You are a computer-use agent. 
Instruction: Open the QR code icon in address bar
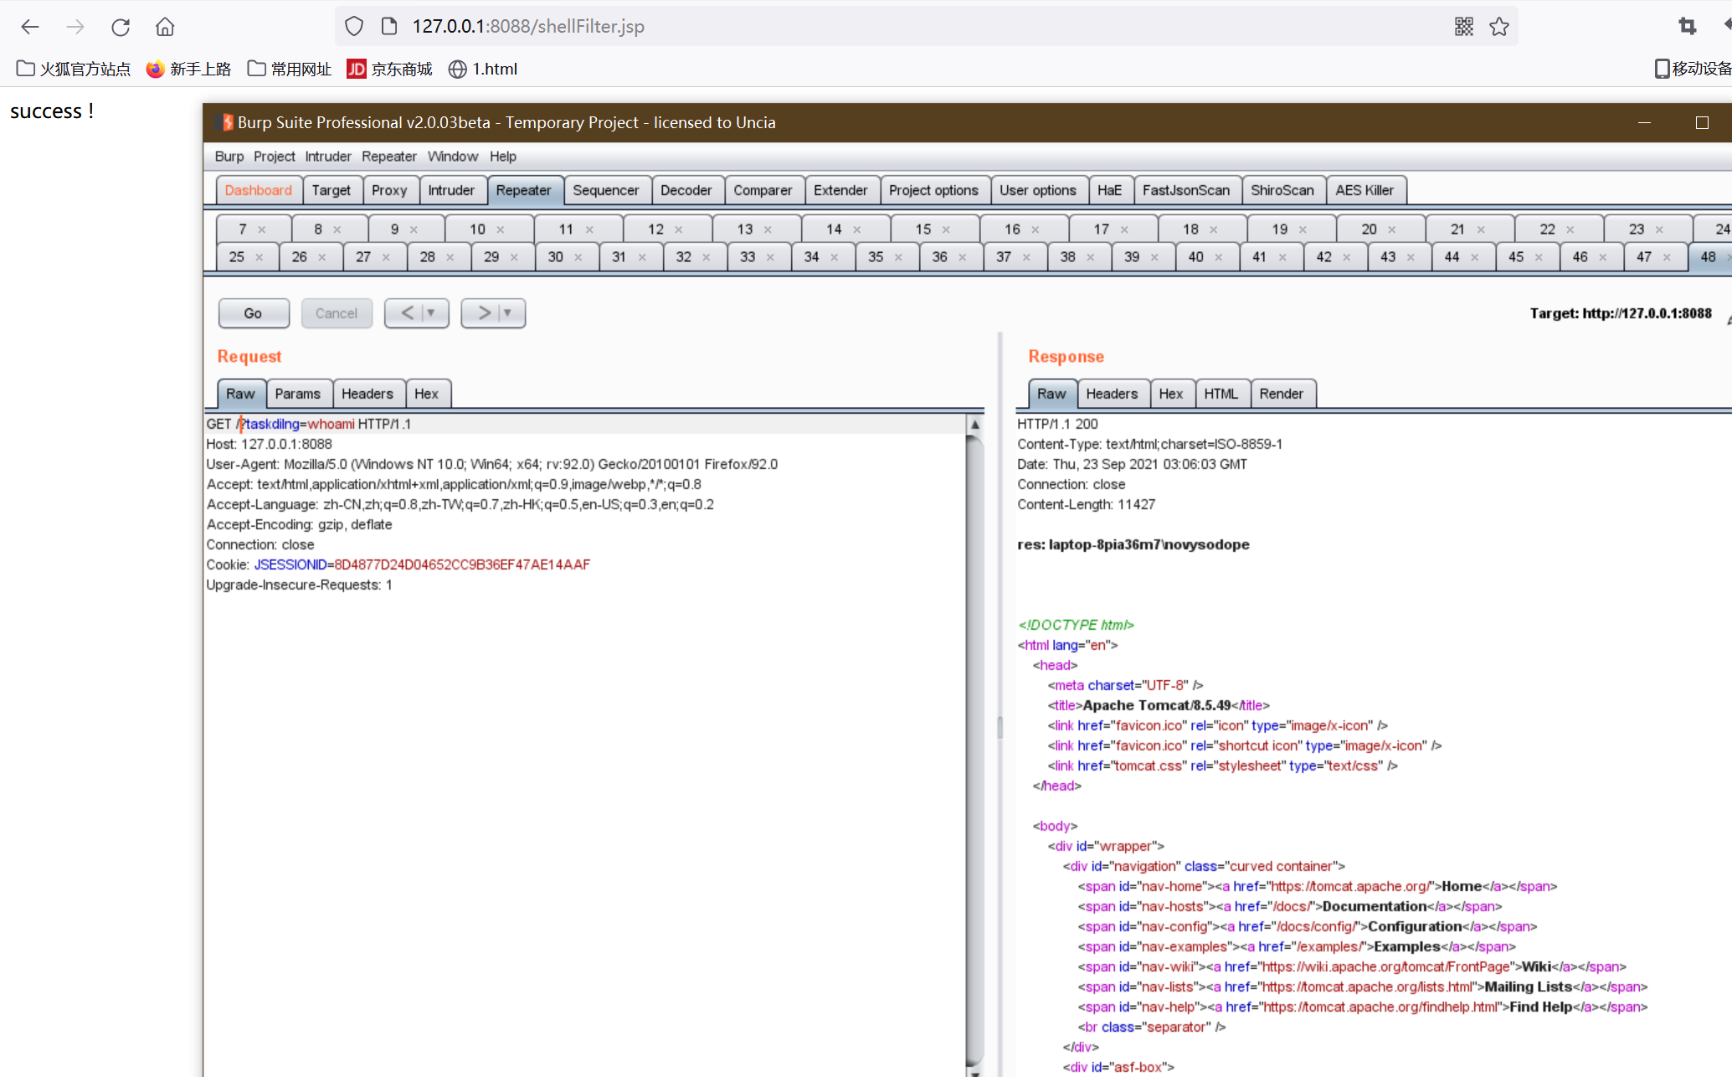pyautogui.click(x=1464, y=27)
